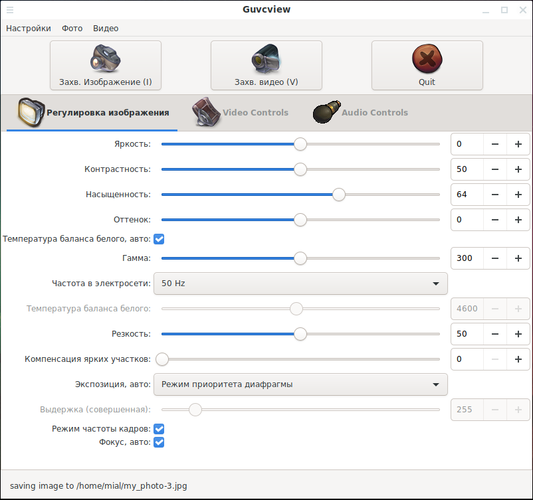This screenshot has width=533, height=500.
Task: Click the sharpness value field showing 50
Action: 466,334
